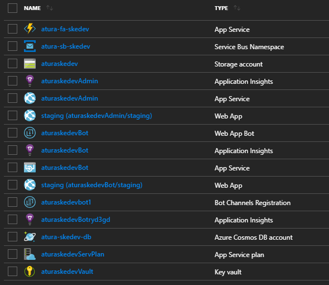Click the TYPE column header label
Image resolution: width=329 pixels, height=285 pixels.
[221, 8]
